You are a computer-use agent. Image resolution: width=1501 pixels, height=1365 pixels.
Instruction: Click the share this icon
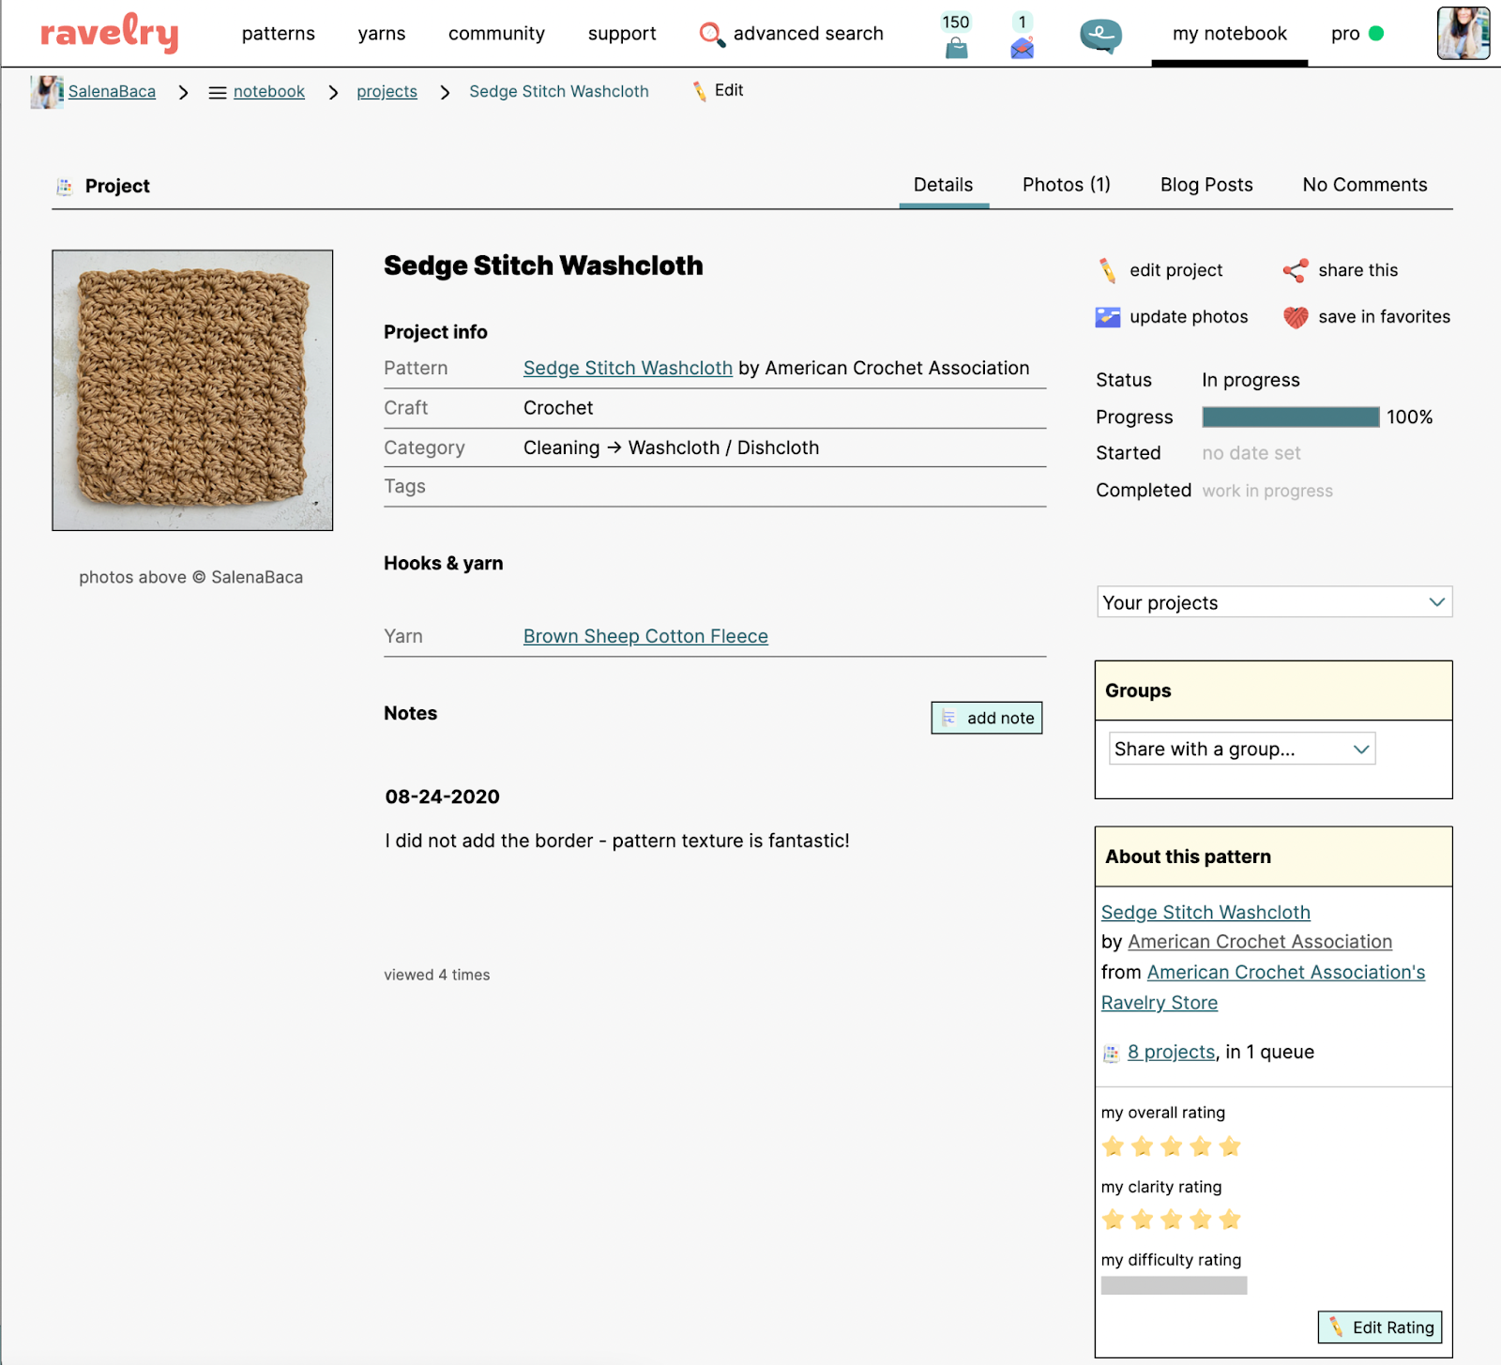click(x=1296, y=270)
